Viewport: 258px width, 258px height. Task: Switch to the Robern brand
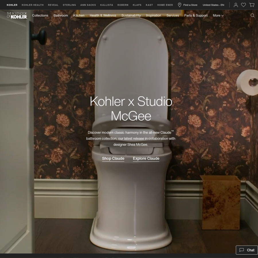pos(123,5)
